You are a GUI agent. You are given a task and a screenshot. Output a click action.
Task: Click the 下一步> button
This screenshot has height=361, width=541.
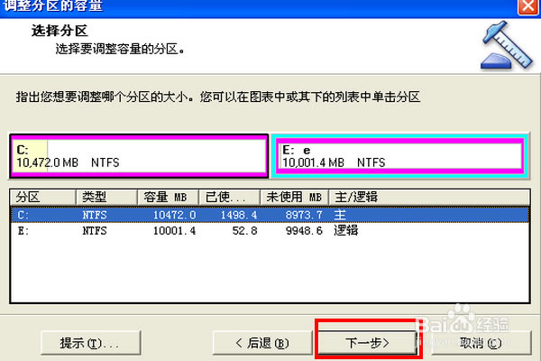click(x=367, y=343)
